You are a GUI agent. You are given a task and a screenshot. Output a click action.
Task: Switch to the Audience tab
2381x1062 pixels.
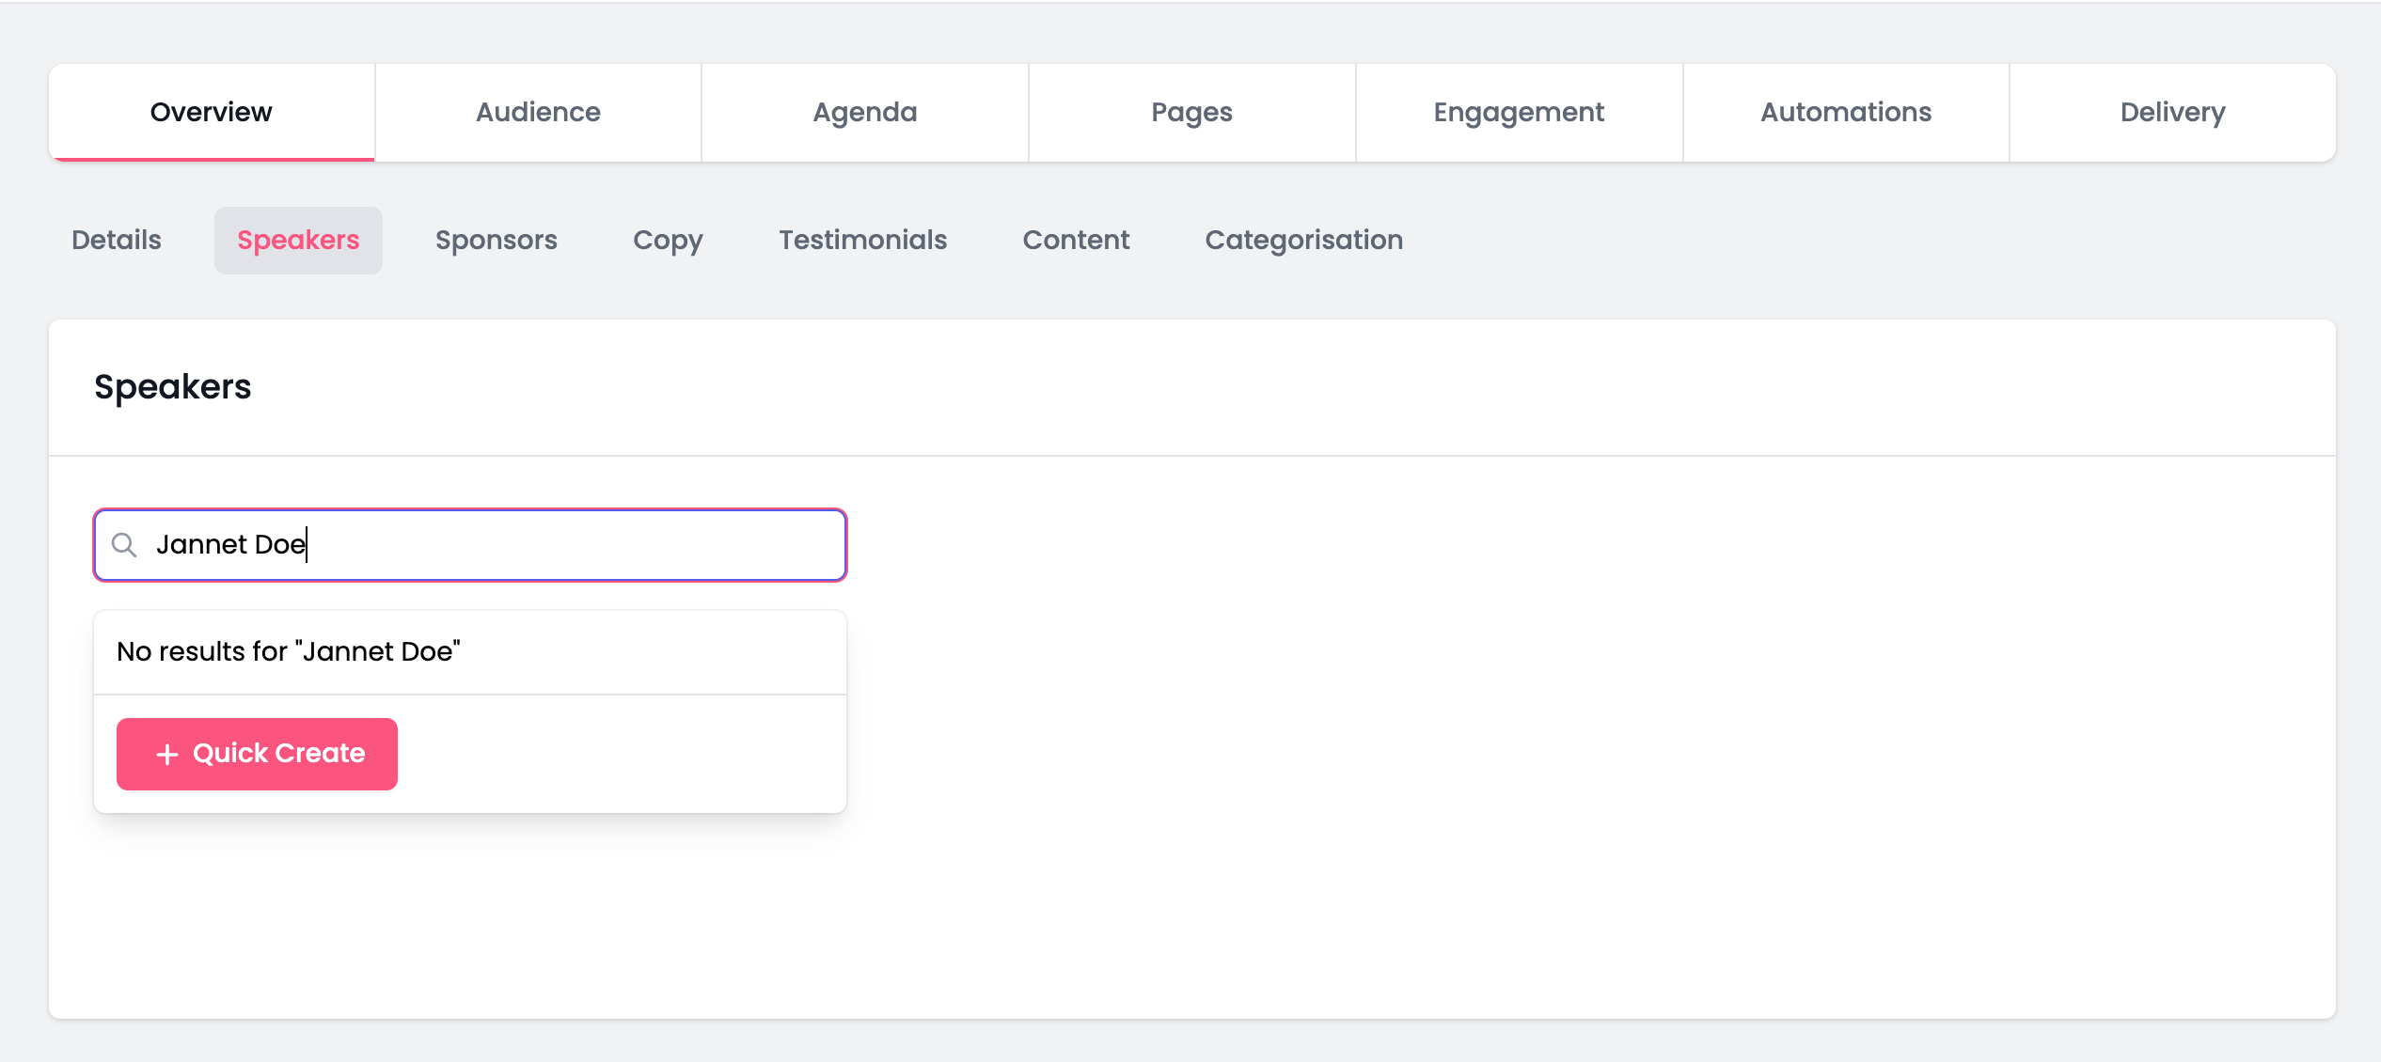click(538, 112)
